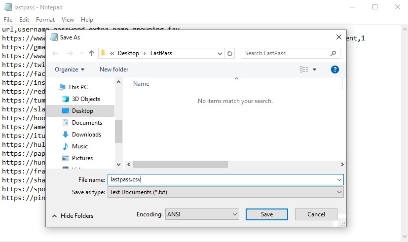Select Music in navigation pane

[79, 146]
